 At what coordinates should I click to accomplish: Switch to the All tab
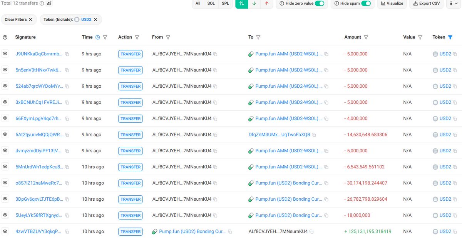[x=198, y=3]
